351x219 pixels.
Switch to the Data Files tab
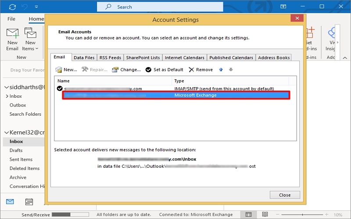coord(84,57)
